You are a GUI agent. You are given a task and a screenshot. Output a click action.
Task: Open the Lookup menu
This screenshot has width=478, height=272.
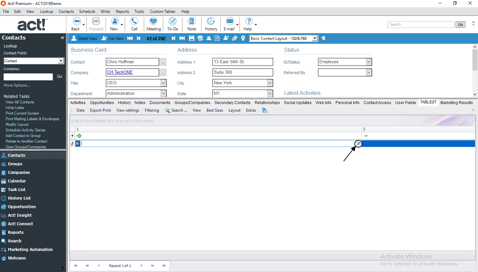tap(47, 11)
